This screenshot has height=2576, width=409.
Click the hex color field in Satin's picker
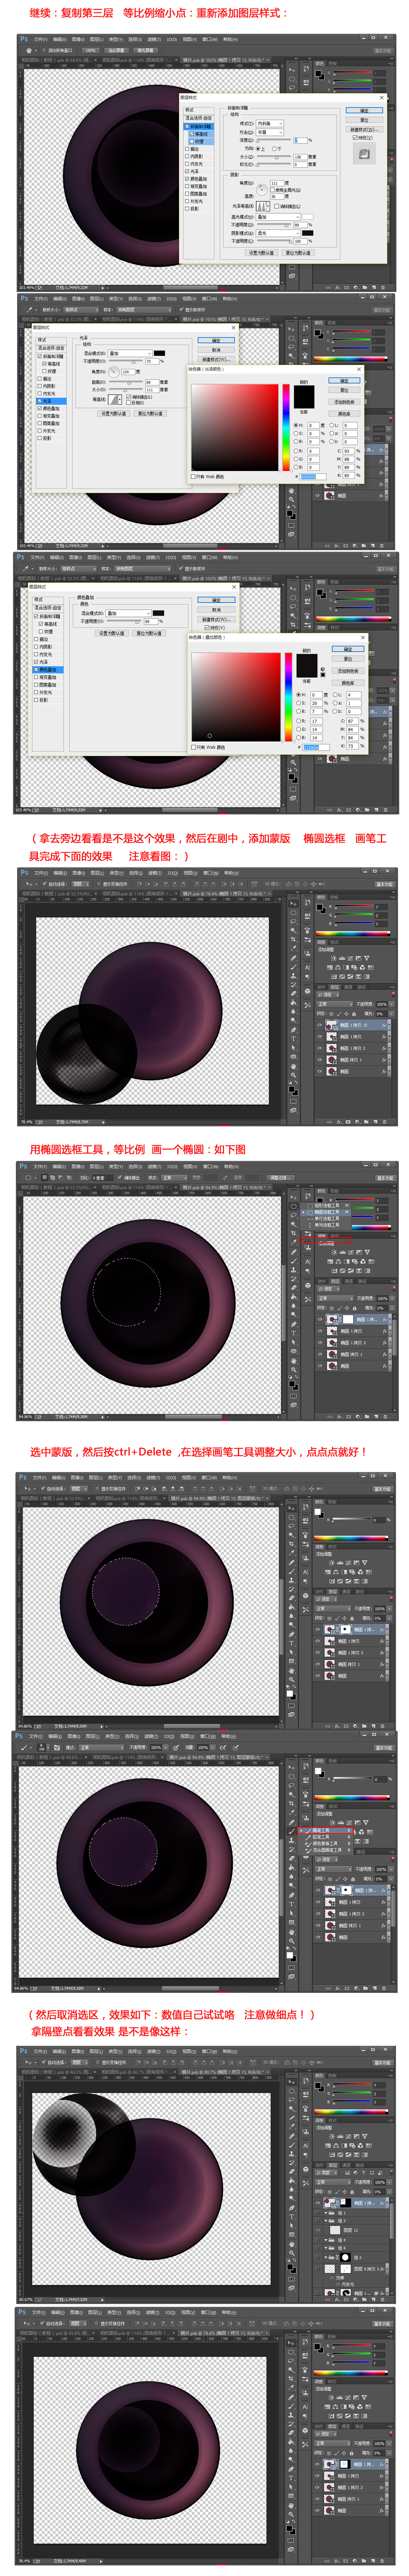pyautogui.click(x=313, y=476)
